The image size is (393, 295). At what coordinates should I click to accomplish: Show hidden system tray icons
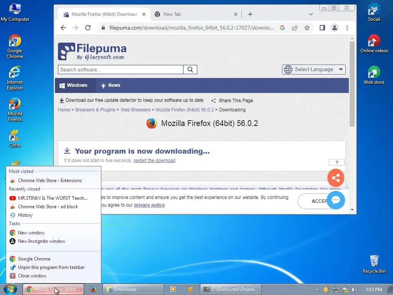pos(317,290)
